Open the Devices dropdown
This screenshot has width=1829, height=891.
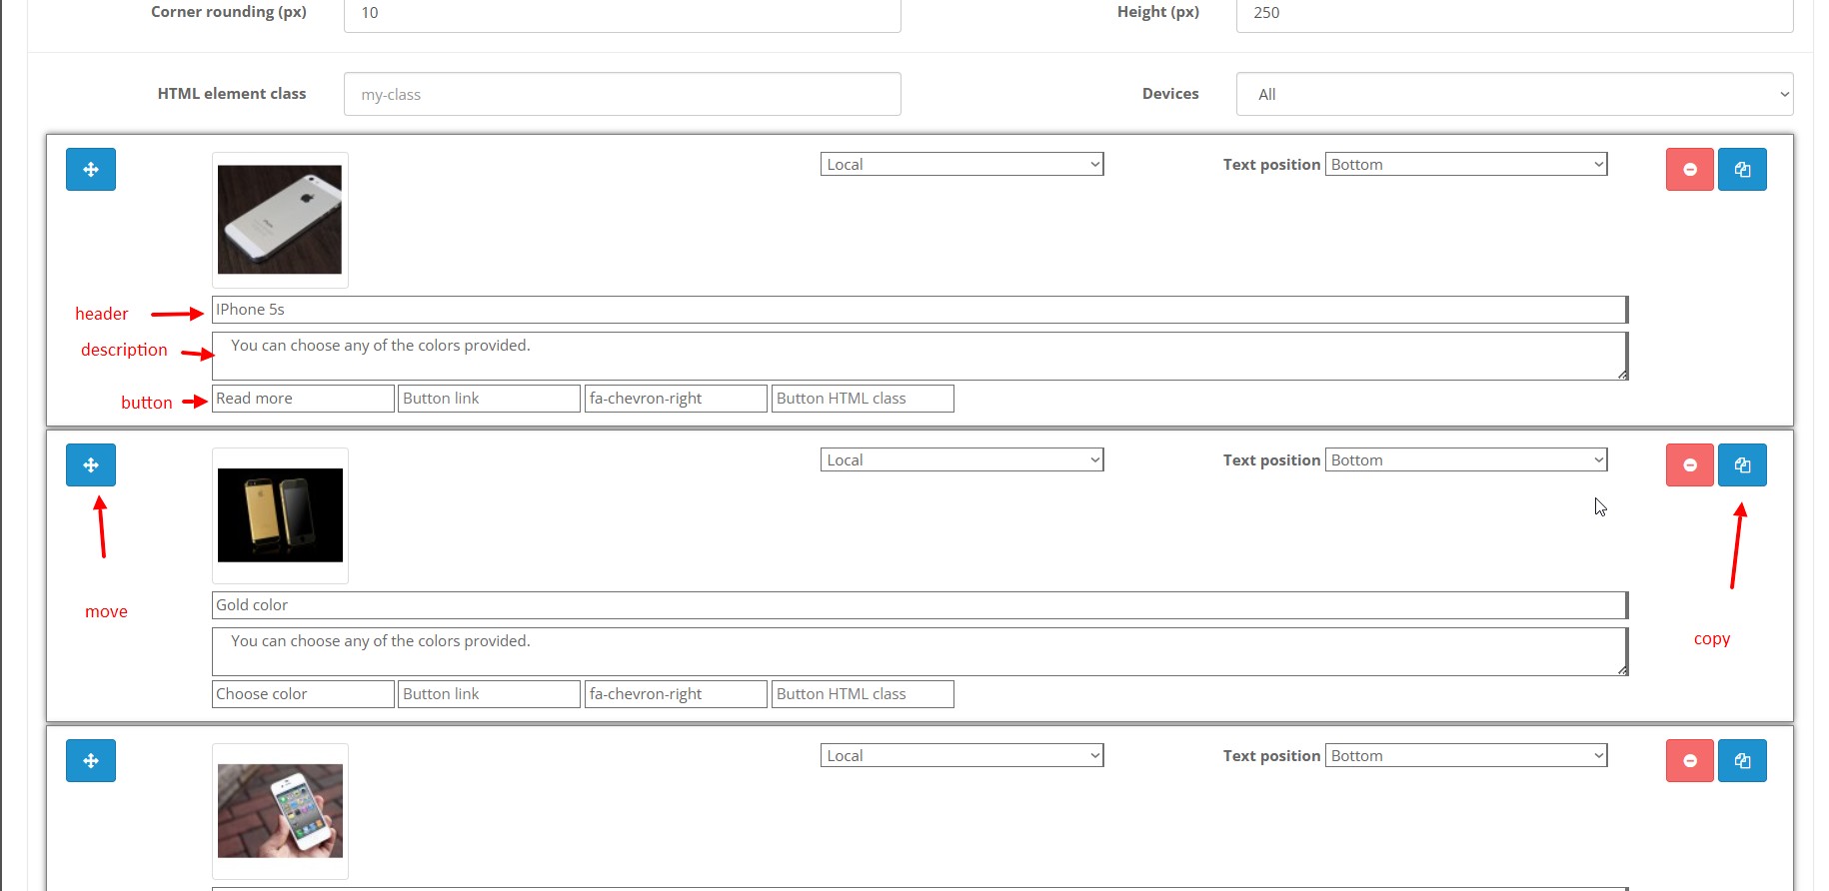coord(1514,95)
